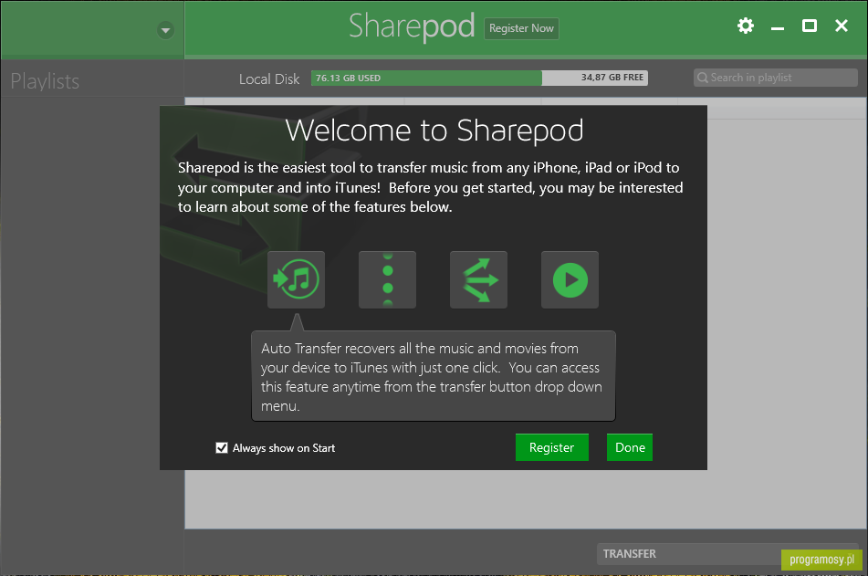Focus the Search in playlist field
The height and width of the screenshot is (576, 868).
pyautogui.click(x=776, y=78)
